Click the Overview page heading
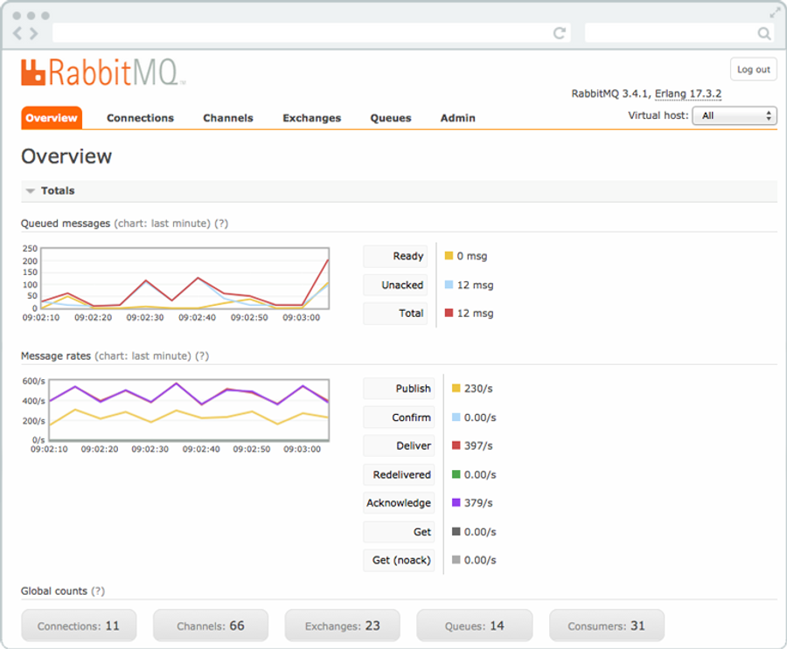The image size is (787, 649). click(x=66, y=156)
